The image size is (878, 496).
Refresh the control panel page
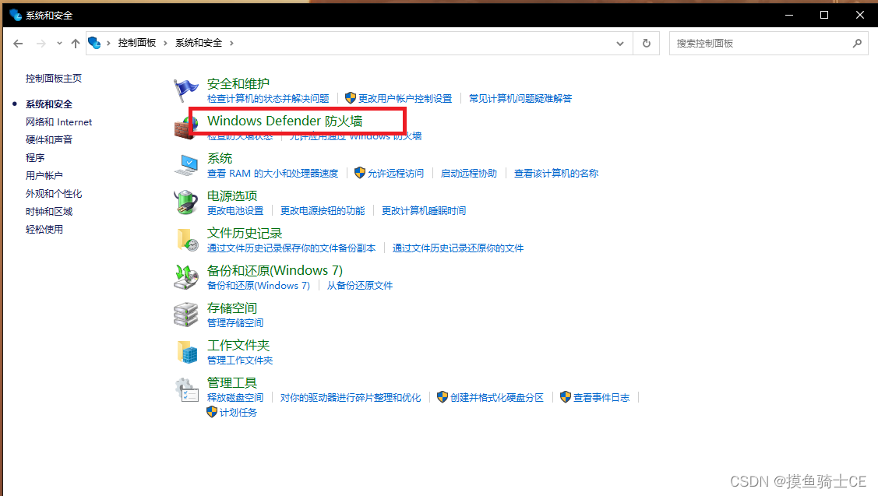(x=646, y=43)
